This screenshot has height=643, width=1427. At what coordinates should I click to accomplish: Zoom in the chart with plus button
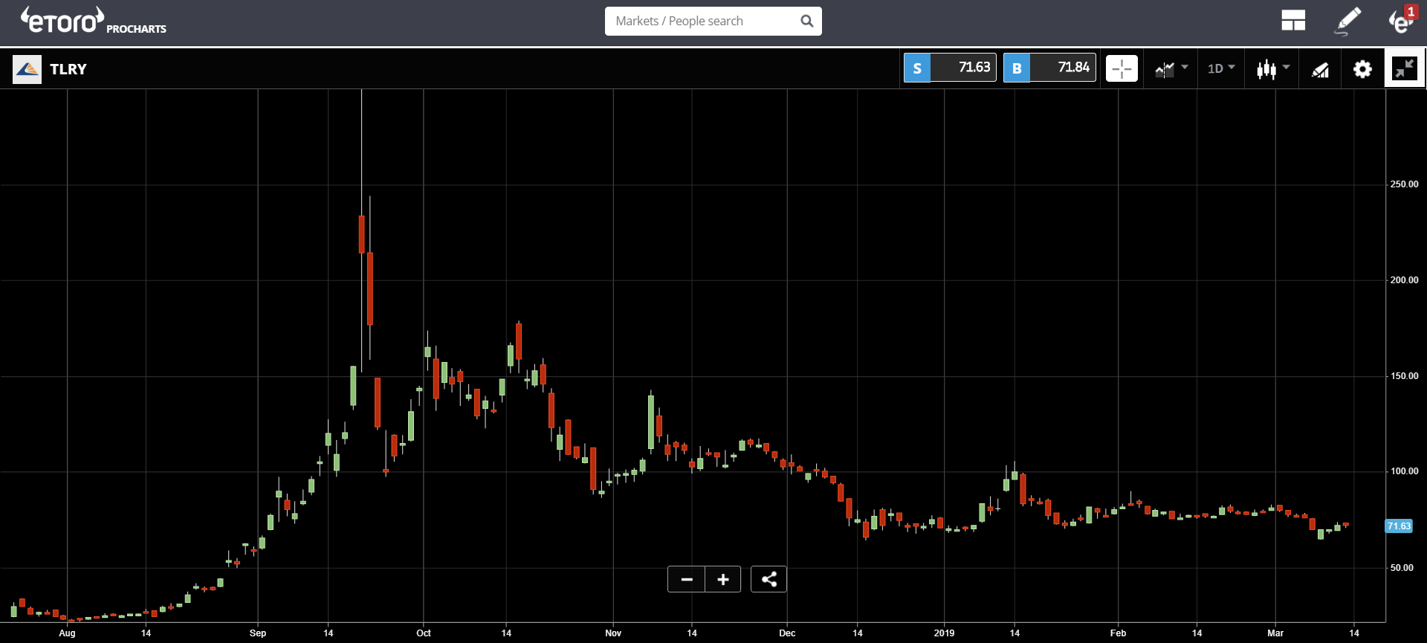723,579
